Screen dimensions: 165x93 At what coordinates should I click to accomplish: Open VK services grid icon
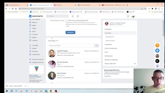tap(128, 16)
